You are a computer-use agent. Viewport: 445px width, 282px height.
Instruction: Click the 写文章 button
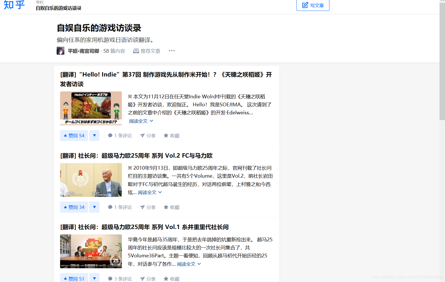coord(313,5)
